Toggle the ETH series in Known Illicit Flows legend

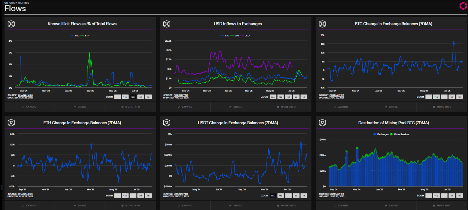pyautogui.click(x=86, y=36)
